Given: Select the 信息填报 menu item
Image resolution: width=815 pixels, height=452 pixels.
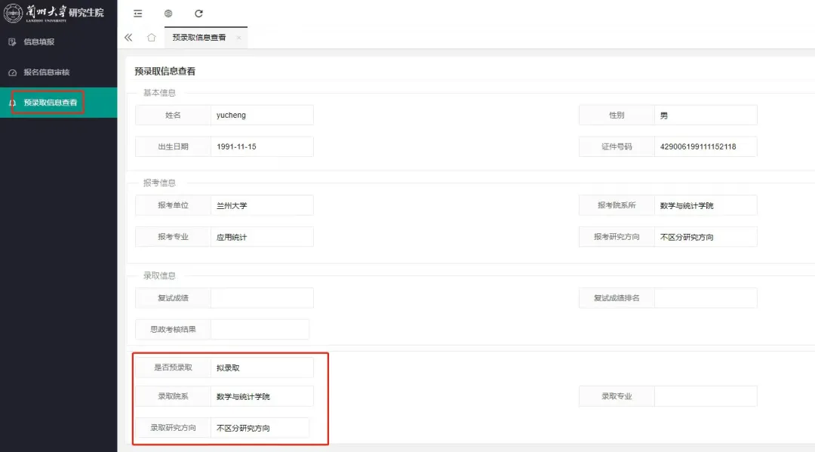Looking at the screenshot, I should point(39,42).
